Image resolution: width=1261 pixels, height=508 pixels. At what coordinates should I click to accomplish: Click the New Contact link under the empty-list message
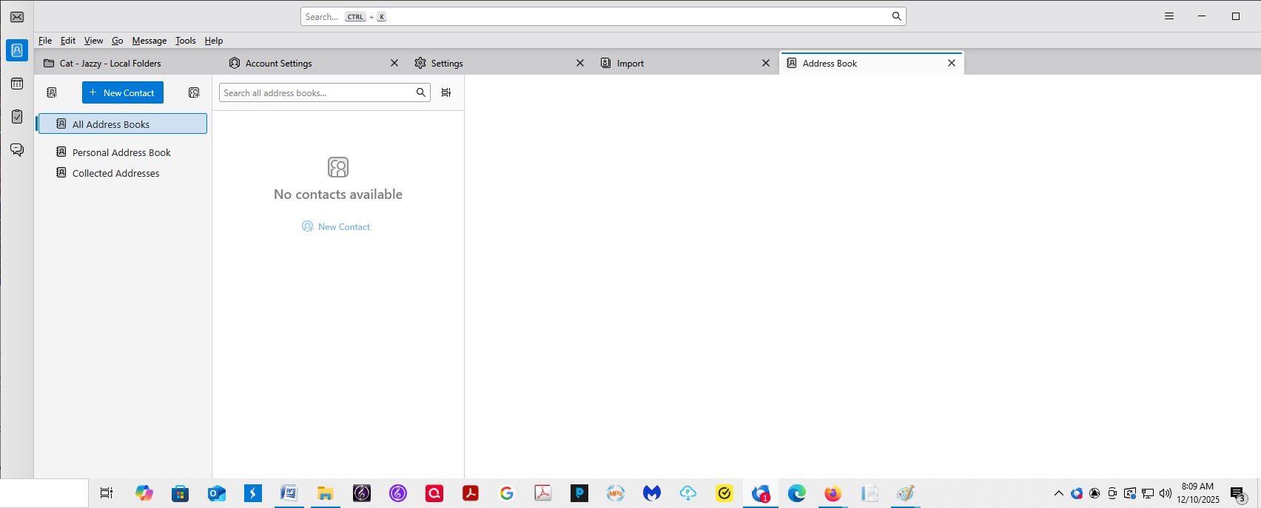[x=336, y=227]
